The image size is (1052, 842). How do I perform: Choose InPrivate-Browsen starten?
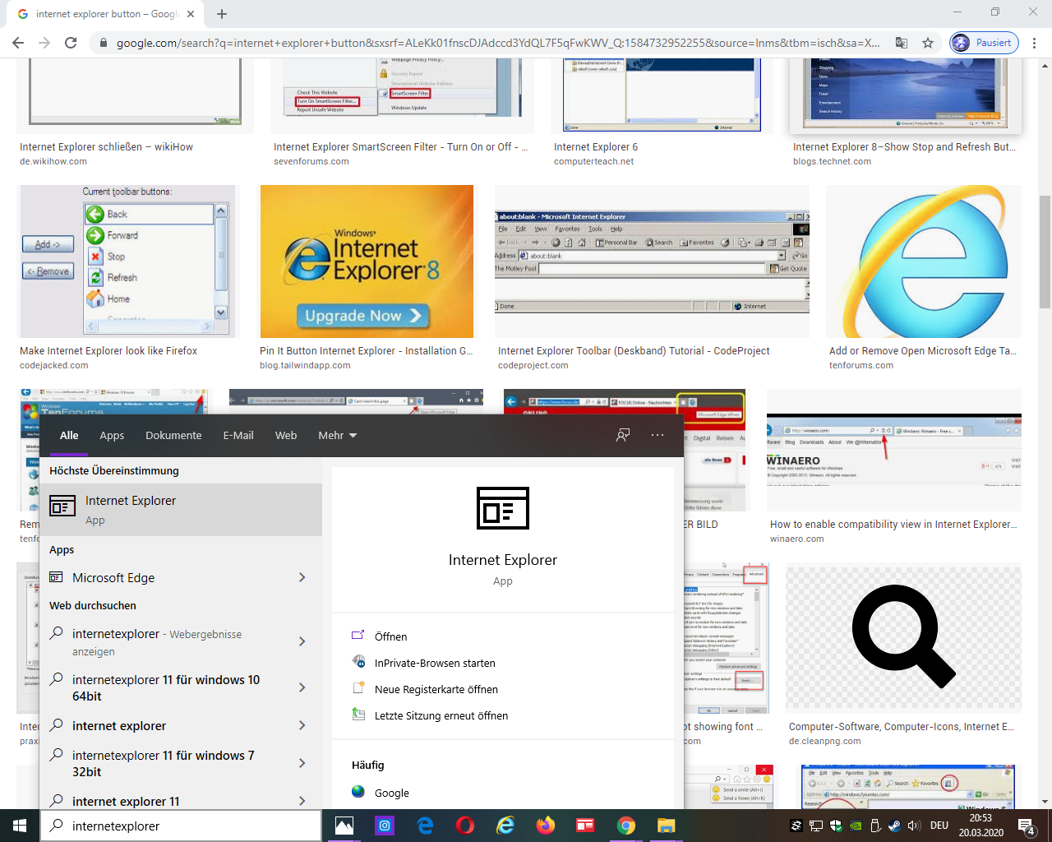coord(435,663)
